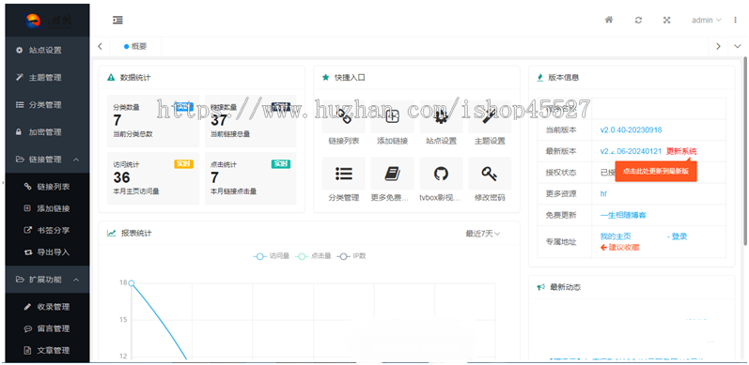Image resolution: width=749 pixels, height=365 pixels.
Task: Select 收录管理 in the sidebar
Action: click(x=47, y=307)
